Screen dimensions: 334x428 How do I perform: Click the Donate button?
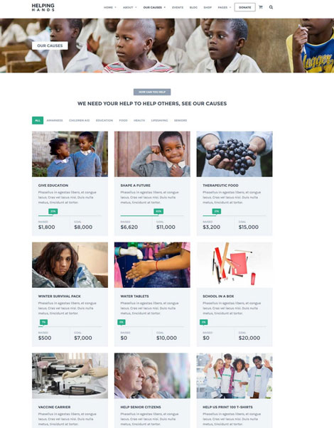244,7
